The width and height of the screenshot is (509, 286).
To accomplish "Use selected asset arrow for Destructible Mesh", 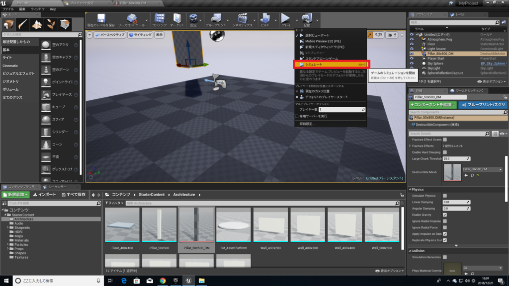I will [466, 175].
